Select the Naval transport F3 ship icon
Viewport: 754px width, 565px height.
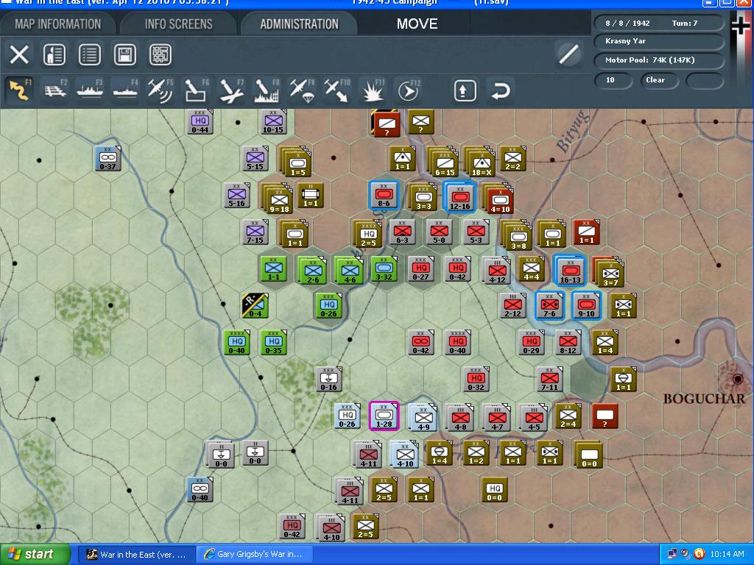90,90
